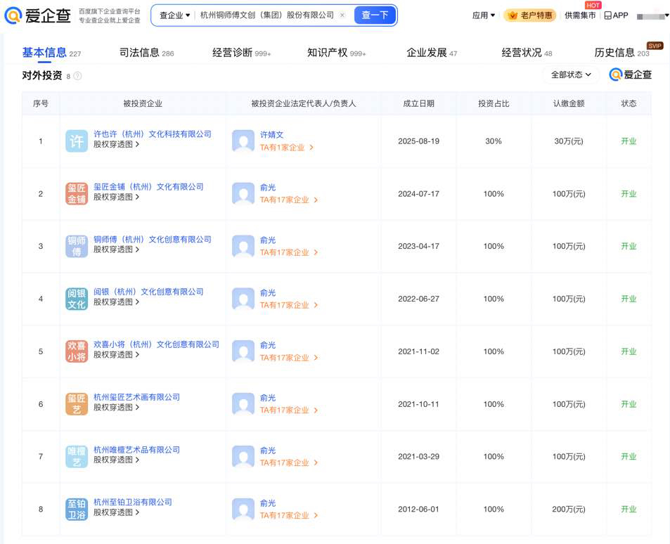Clear the search box with the x icon
Viewport: 670px width, 544px height.
(342, 15)
